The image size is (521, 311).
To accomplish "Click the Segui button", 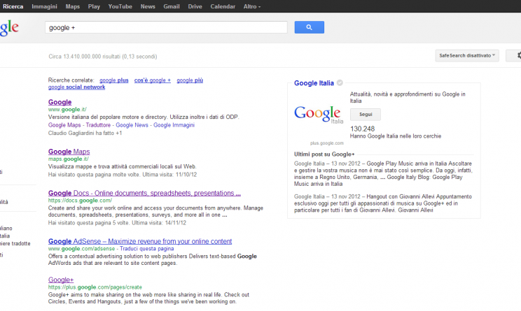I will point(366,115).
